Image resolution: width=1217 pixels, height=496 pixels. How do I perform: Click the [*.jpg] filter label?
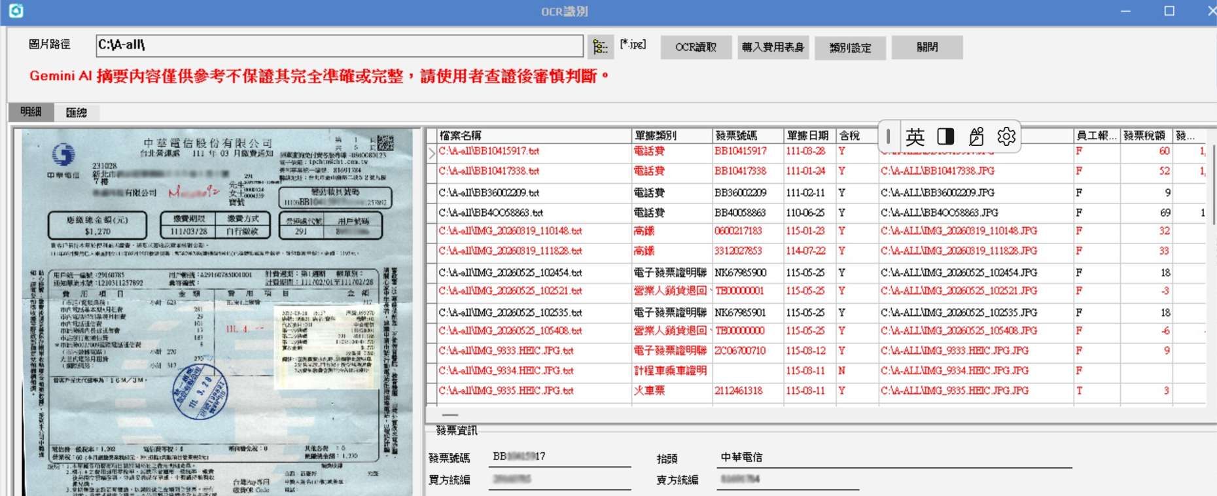[633, 44]
